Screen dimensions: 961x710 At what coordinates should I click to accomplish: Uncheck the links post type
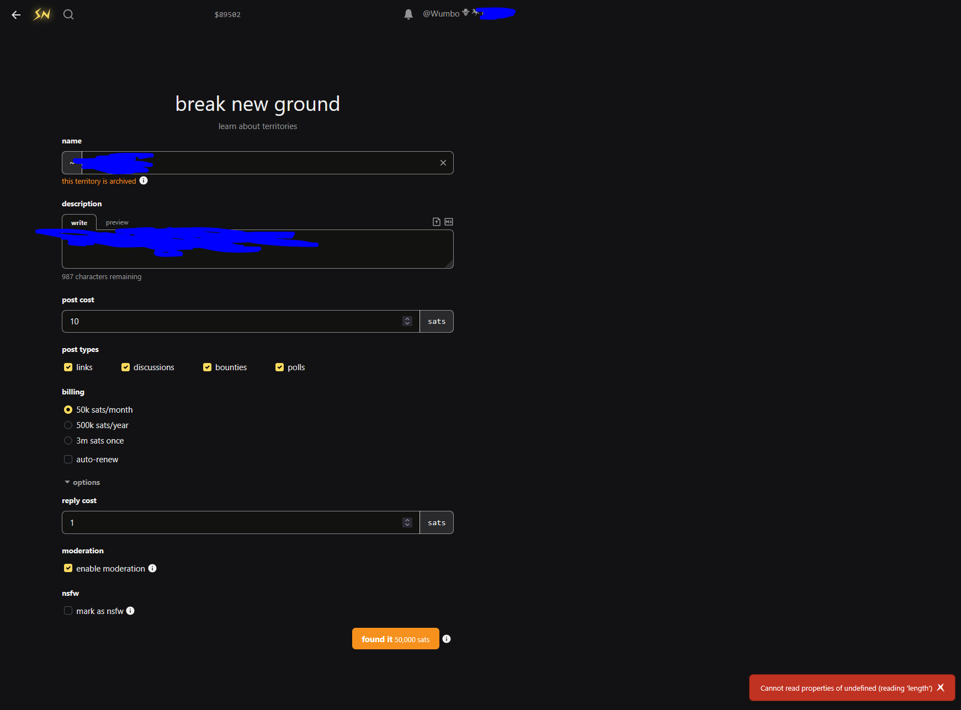click(68, 367)
